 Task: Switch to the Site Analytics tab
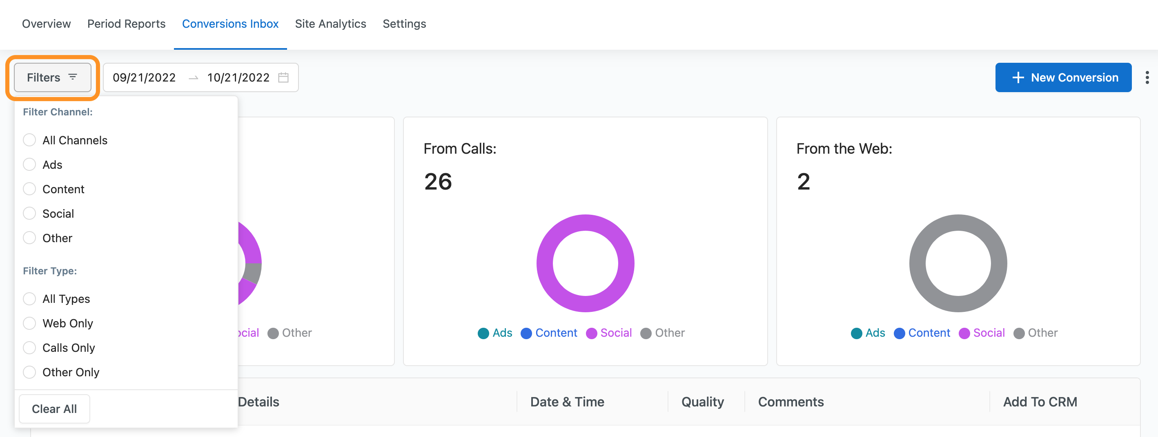(330, 24)
